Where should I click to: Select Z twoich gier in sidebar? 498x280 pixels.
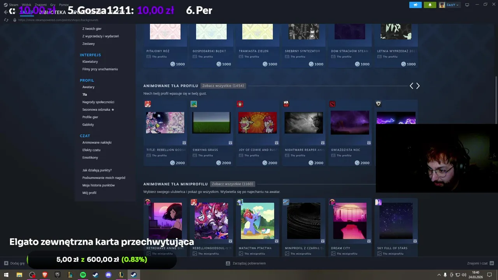click(92, 29)
